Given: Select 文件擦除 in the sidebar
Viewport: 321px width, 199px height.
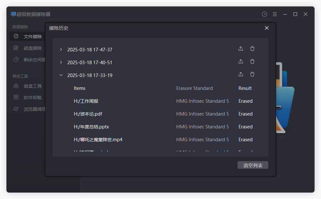Looking at the screenshot, I should coord(32,37).
